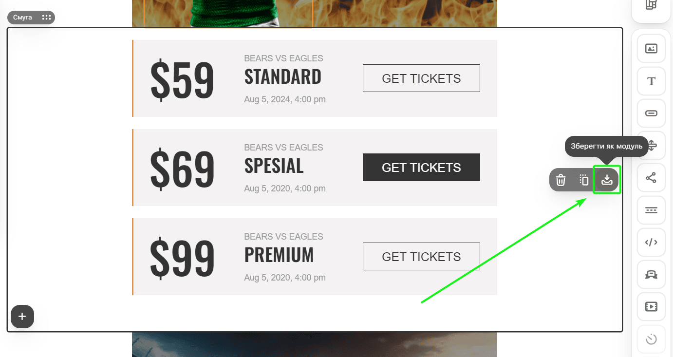
Task: Click the plus button to add a stripe
Action: (22, 317)
